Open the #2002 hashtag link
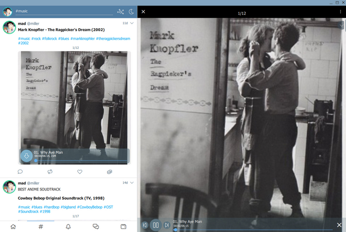 coord(23,43)
